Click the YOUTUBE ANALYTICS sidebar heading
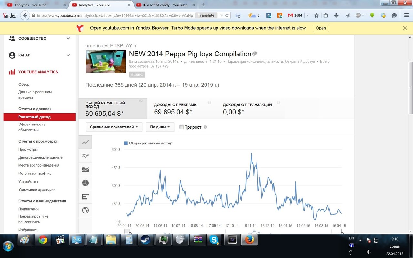 coord(38,72)
